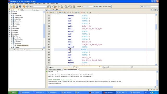
Task: Collapse OneWire Source Files folder
Action: coord(11,44)
